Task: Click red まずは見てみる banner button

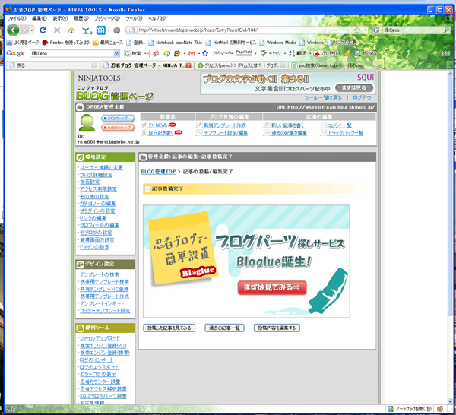Action: [x=272, y=287]
